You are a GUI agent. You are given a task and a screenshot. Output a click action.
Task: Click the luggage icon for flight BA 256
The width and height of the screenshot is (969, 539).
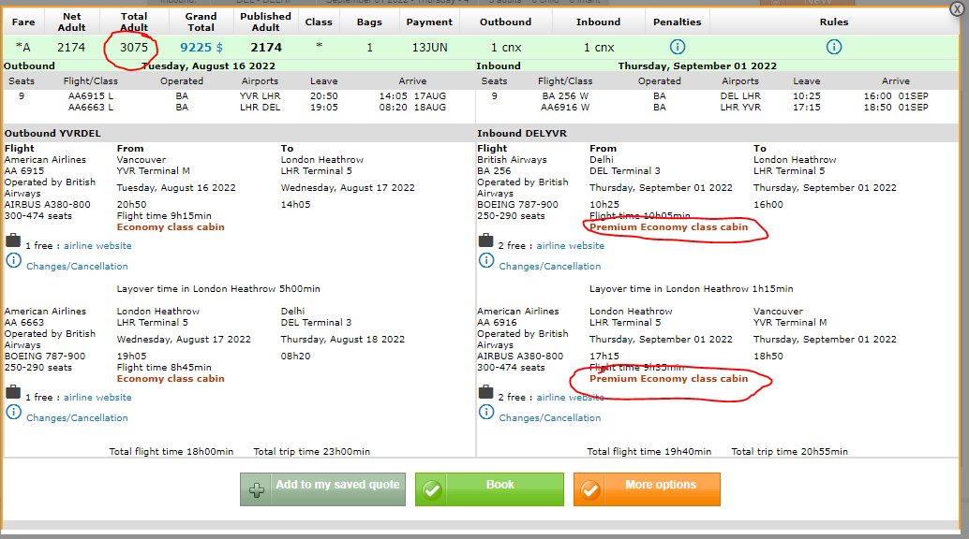485,240
